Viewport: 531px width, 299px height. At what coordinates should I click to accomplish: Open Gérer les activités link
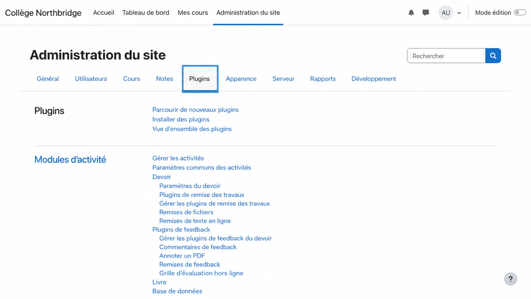[x=178, y=158]
